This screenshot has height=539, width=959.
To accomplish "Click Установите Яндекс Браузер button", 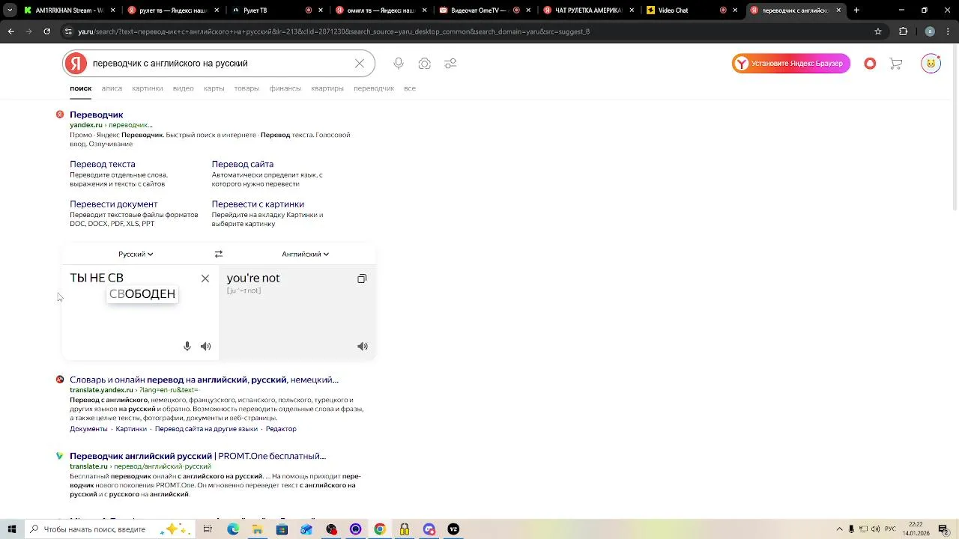I will click(x=791, y=64).
